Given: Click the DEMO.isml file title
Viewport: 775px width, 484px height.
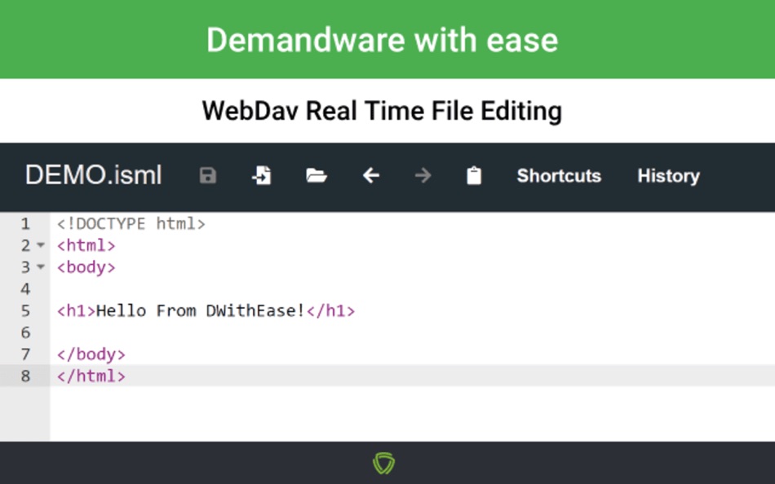Looking at the screenshot, I should [x=94, y=174].
